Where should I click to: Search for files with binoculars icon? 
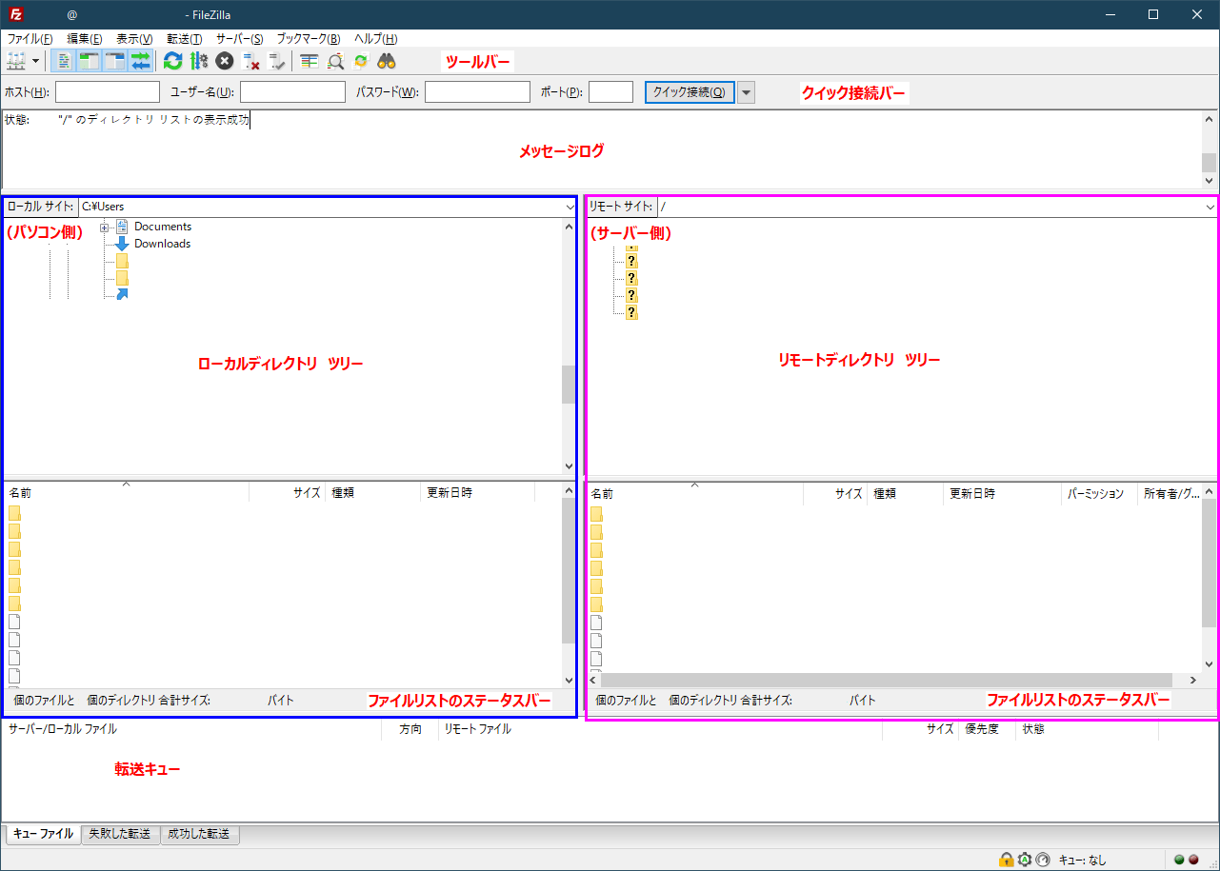(387, 61)
